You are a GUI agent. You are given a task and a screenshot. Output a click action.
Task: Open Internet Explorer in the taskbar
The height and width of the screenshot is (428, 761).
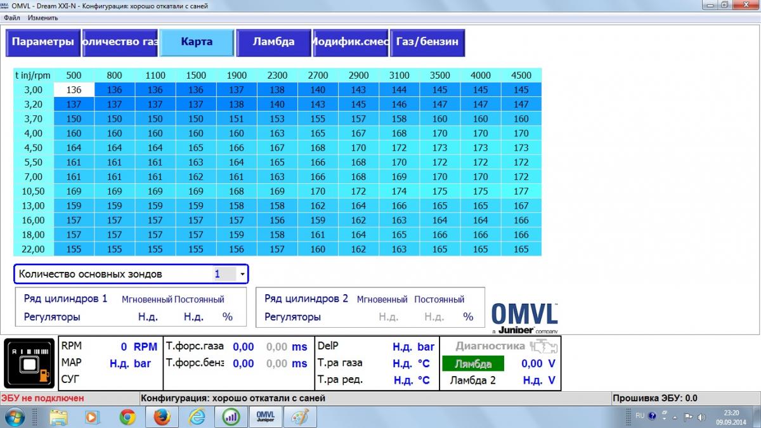pyautogui.click(x=197, y=417)
